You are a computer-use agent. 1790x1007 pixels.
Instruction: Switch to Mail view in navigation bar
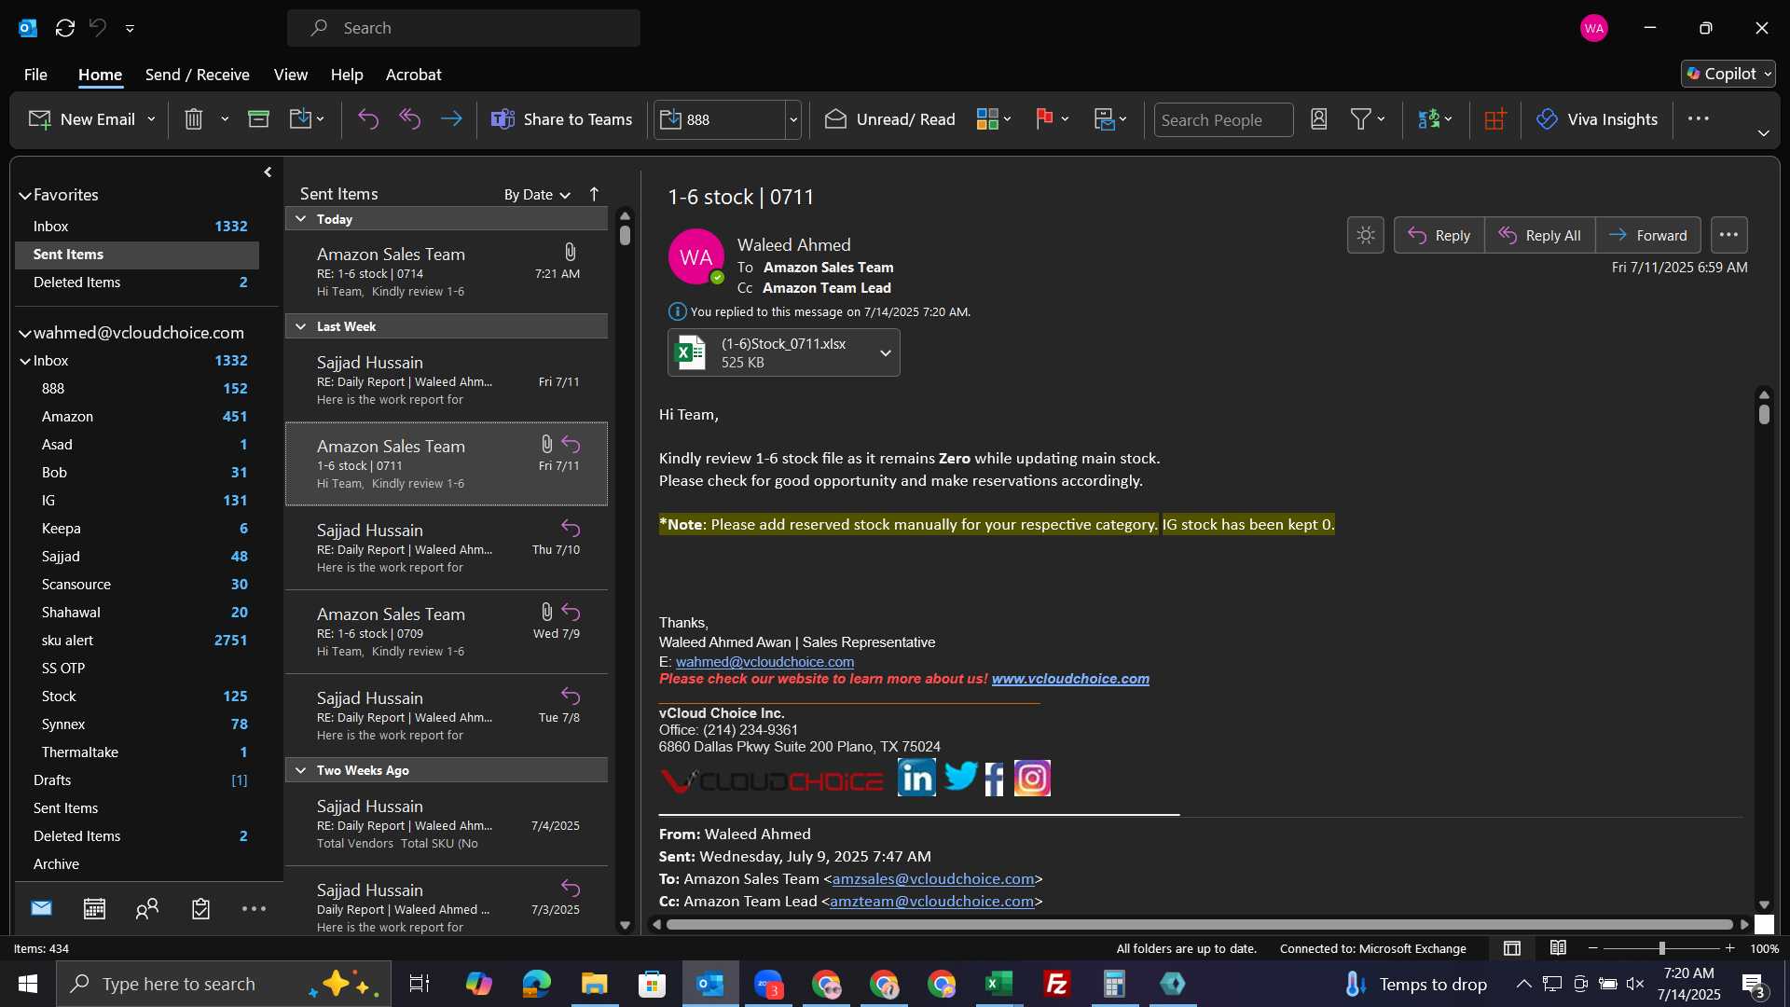pos(41,908)
